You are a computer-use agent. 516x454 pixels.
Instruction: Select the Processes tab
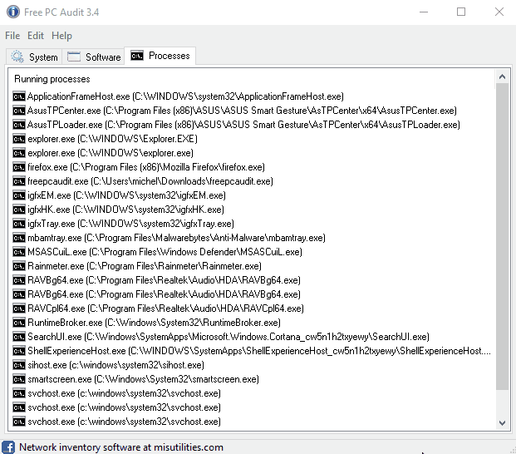pos(160,56)
